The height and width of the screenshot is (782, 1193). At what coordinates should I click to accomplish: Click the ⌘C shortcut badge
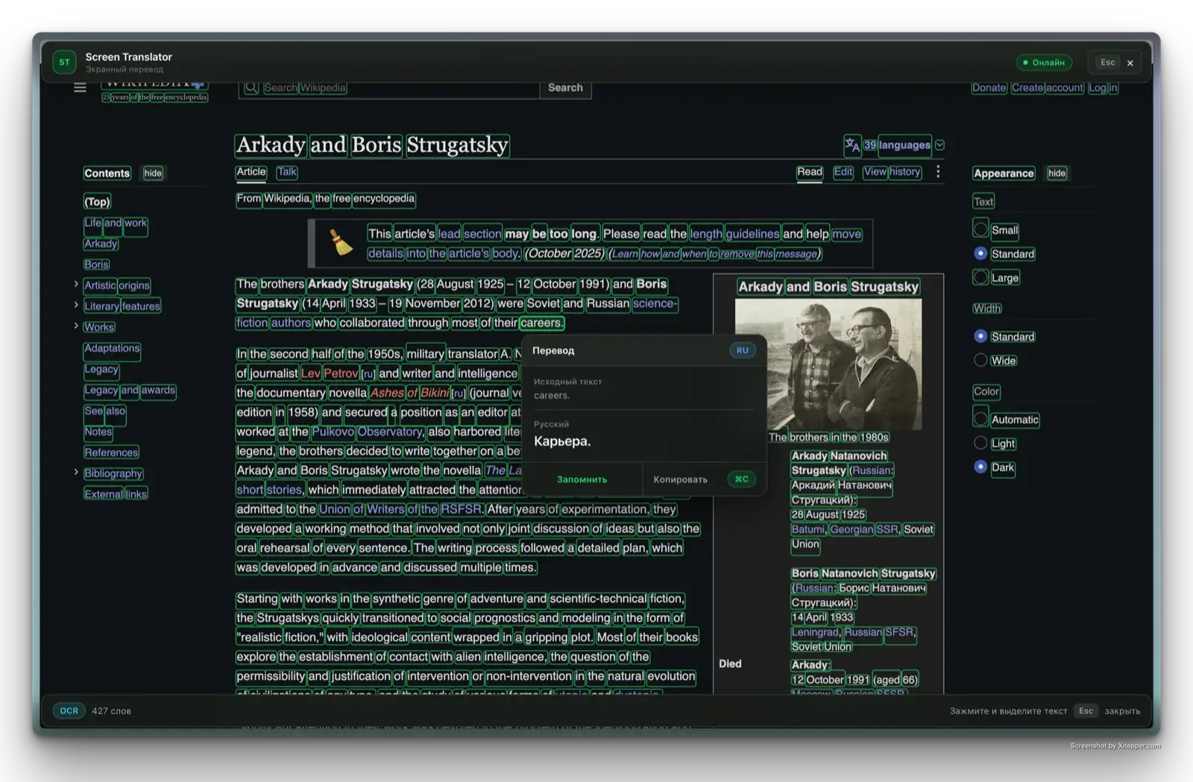pyautogui.click(x=742, y=479)
